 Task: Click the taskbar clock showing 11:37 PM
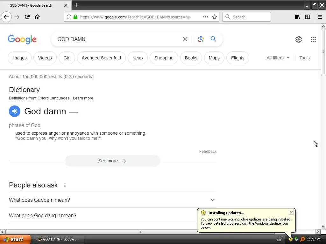(314, 239)
